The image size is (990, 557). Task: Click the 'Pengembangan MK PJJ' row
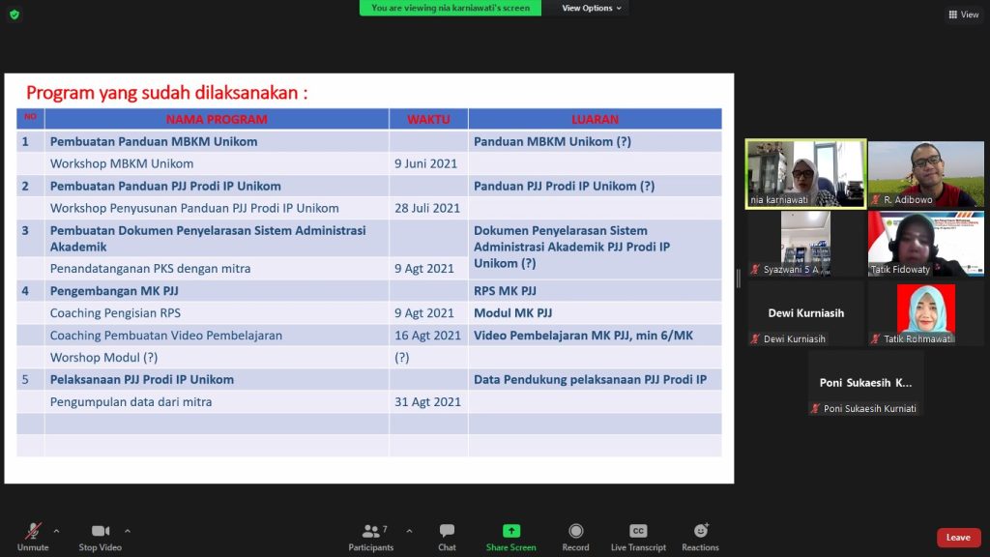[x=368, y=290]
